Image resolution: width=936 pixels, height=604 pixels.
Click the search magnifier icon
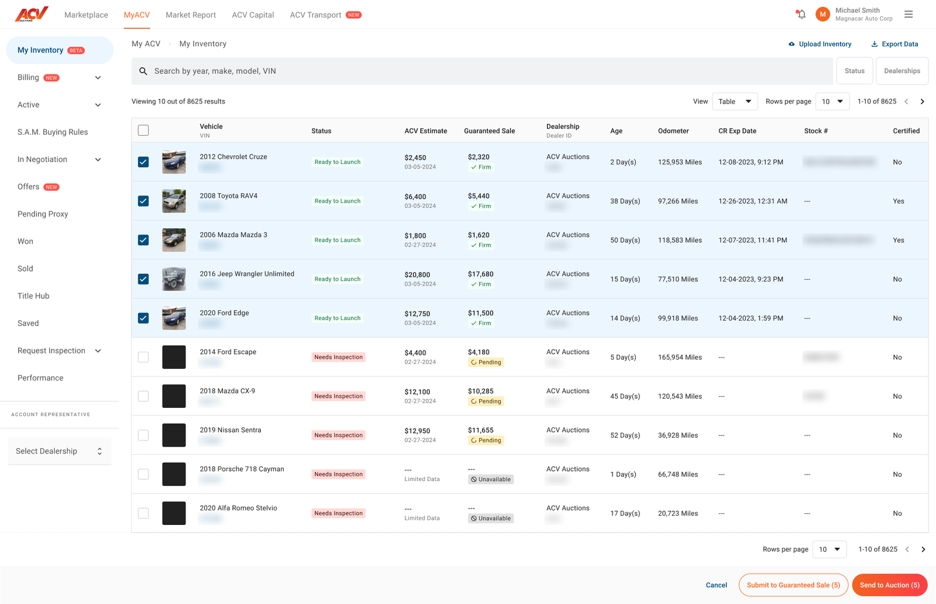pos(143,71)
